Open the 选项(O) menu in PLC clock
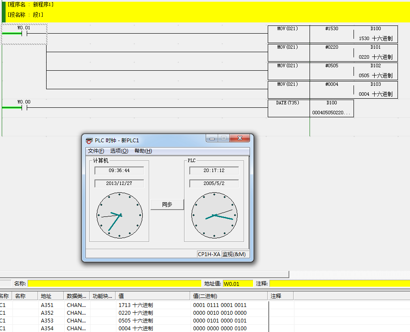This screenshot has width=410, height=332. tap(119, 151)
